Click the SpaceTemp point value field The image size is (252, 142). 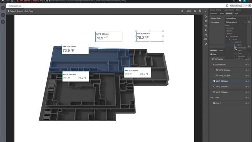pyautogui.click(x=236, y=22)
